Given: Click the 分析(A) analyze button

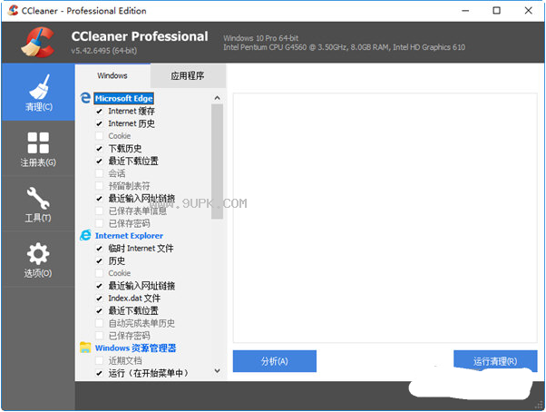Looking at the screenshot, I should click(275, 361).
